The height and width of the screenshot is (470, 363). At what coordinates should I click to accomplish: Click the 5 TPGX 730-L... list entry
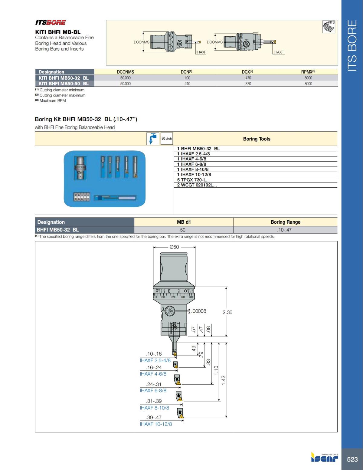coord(193,179)
